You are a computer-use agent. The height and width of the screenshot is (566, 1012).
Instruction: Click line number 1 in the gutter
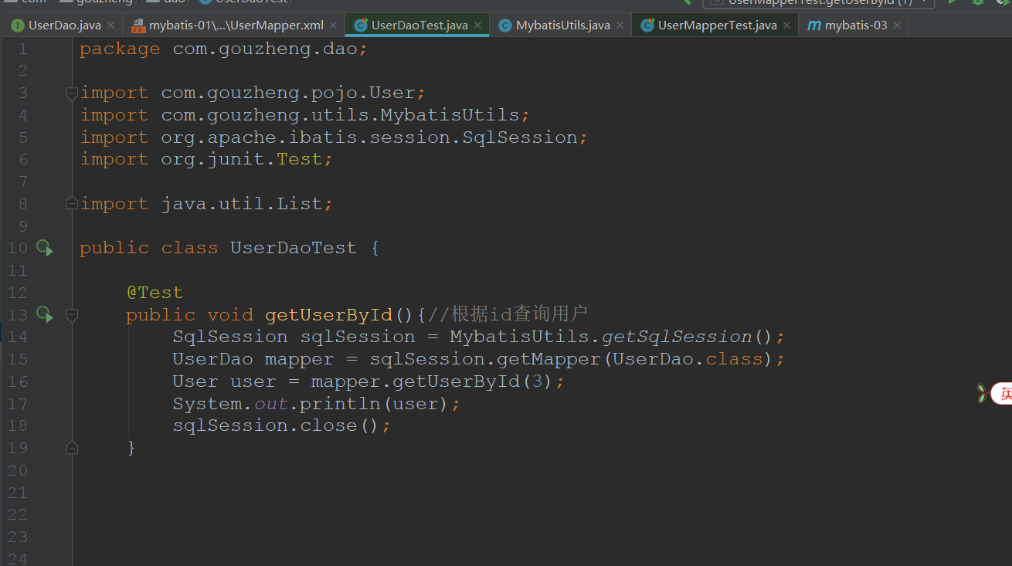click(x=22, y=49)
